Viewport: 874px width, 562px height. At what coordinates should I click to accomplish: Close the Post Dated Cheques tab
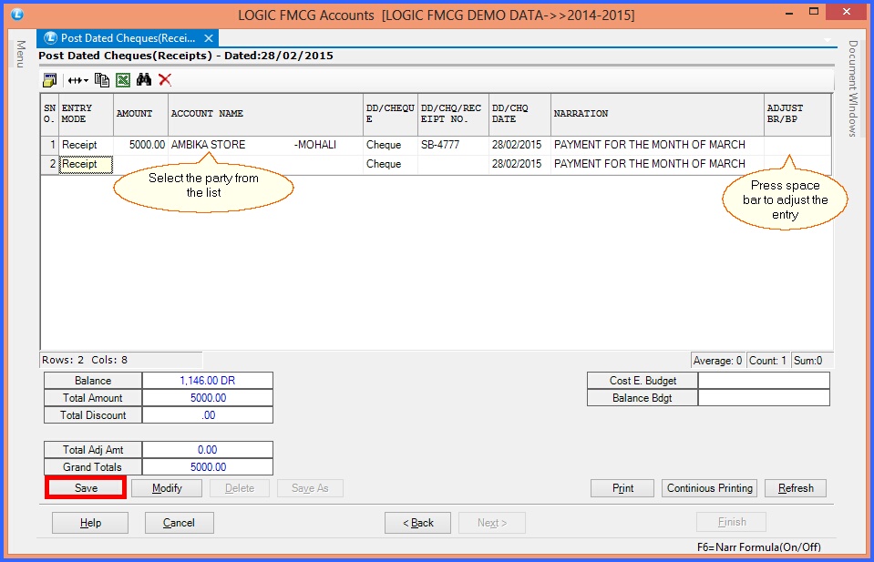tap(209, 38)
